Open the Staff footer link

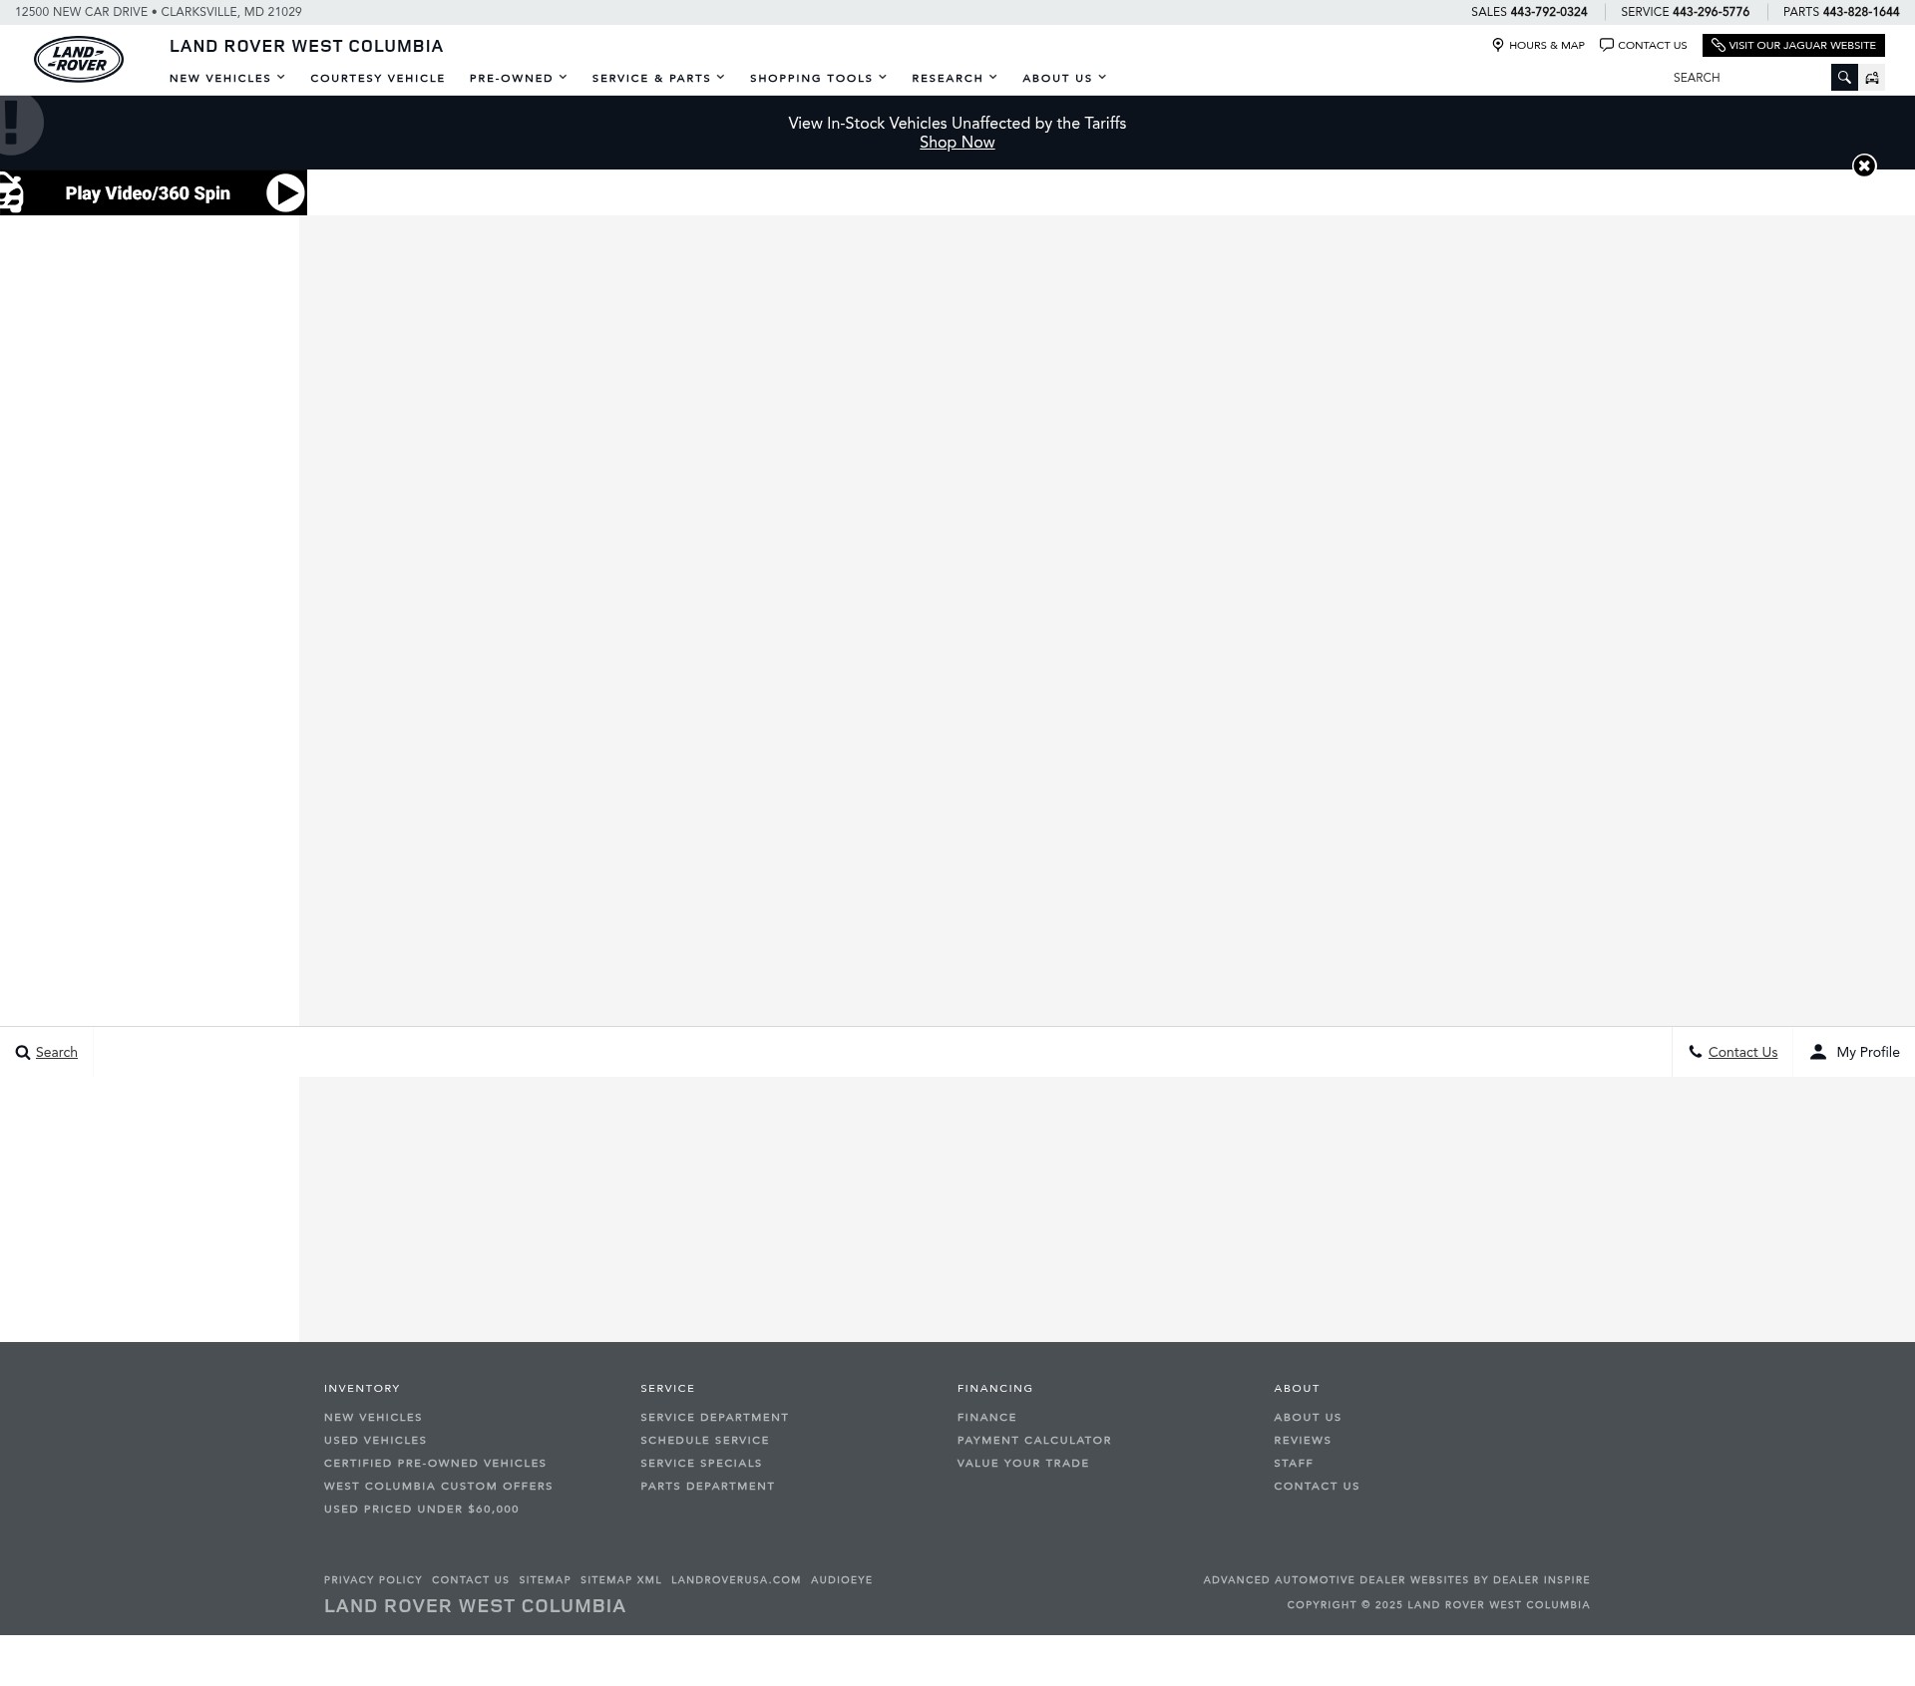pos(1293,1463)
